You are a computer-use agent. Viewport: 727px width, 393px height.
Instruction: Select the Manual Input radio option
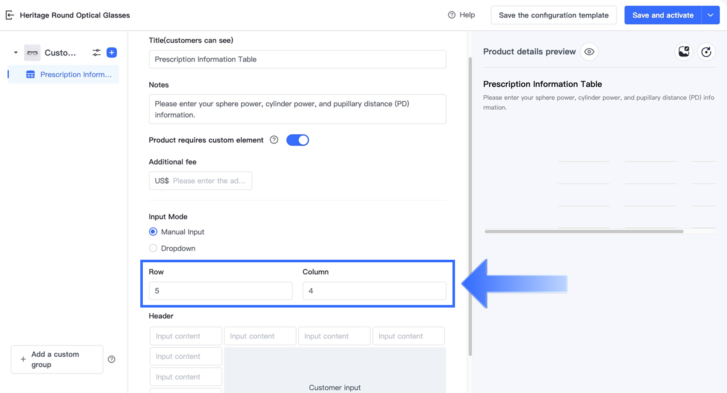pyautogui.click(x=153, y=232)
